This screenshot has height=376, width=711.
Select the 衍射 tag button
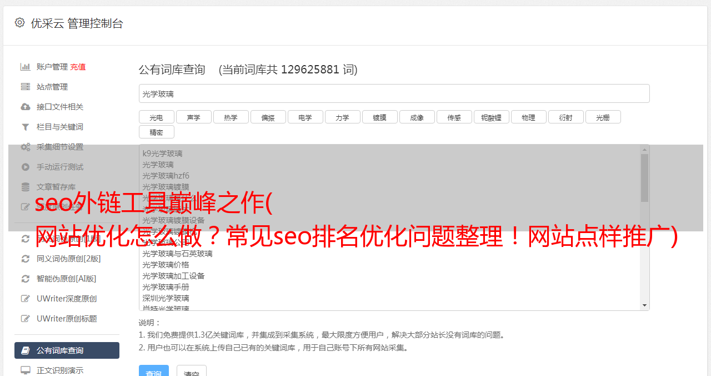(565, 117)
